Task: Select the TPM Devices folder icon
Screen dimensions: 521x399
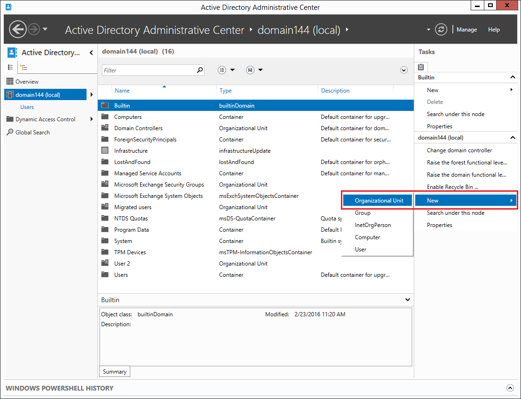Action: pos(105,252)
